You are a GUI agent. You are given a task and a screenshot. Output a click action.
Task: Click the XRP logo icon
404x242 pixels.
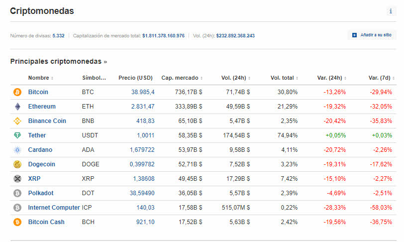(x=17, y=179)
